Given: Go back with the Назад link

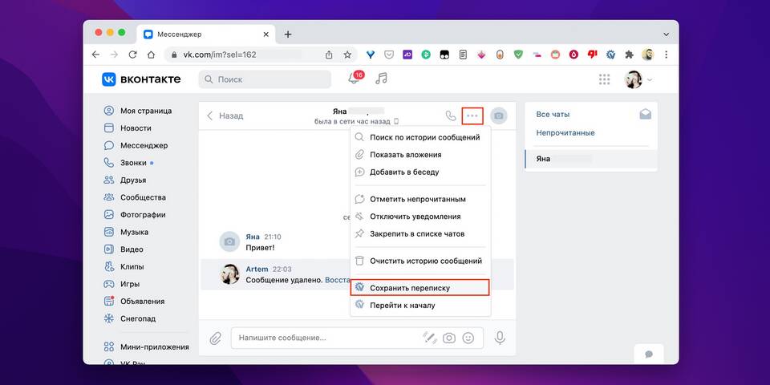Looking at the screenshot, I should click(x=225, y=115).
